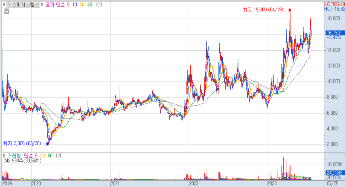Click the 거래량 volume indicator label

(x=14, y=156)
